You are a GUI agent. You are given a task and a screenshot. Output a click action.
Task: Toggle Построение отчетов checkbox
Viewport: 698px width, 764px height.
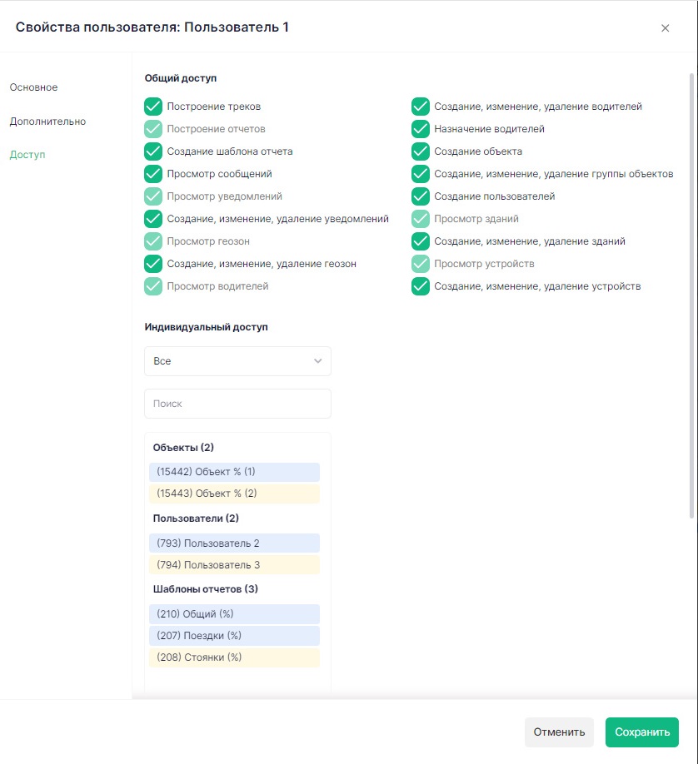tap(153, 129)
